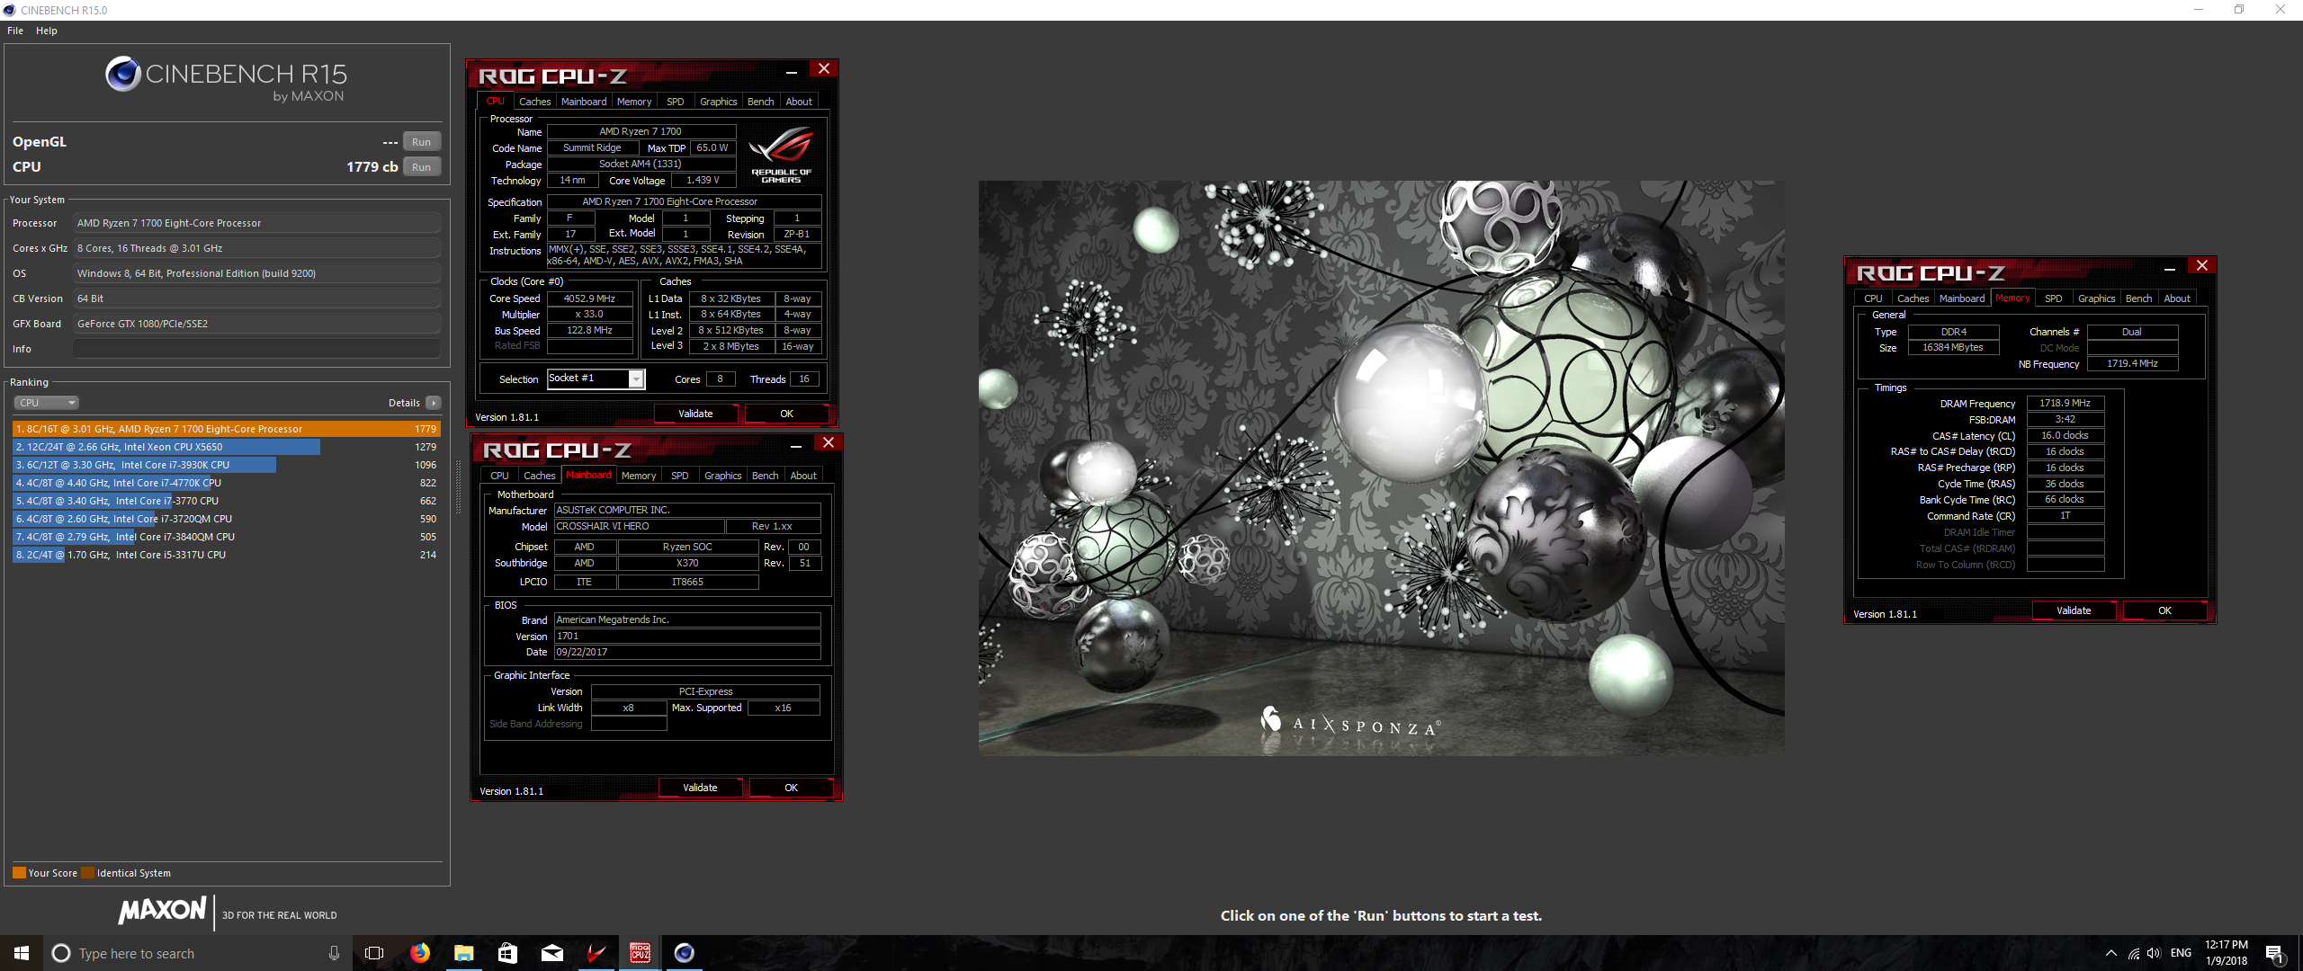
Task: Select the Intel Xeon CPU X5650 ranking row
Action: (x=226, y=447)
